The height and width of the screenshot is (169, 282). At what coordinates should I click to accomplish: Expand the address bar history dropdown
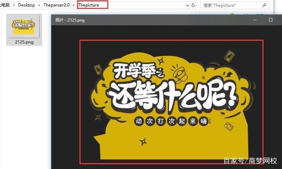(x=187, y=5)
